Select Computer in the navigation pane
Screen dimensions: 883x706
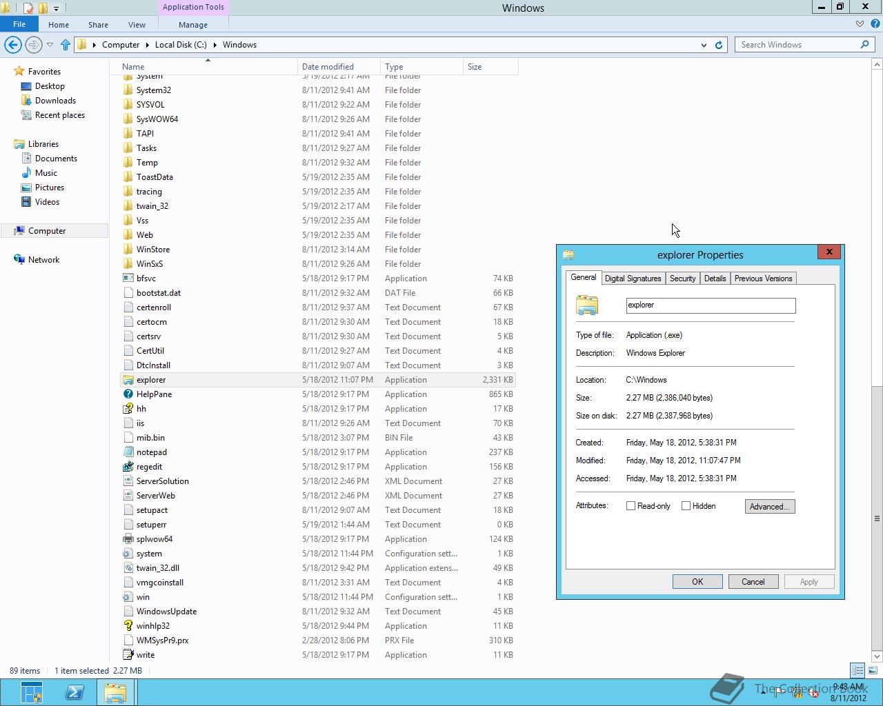click(x=54, y=231)
